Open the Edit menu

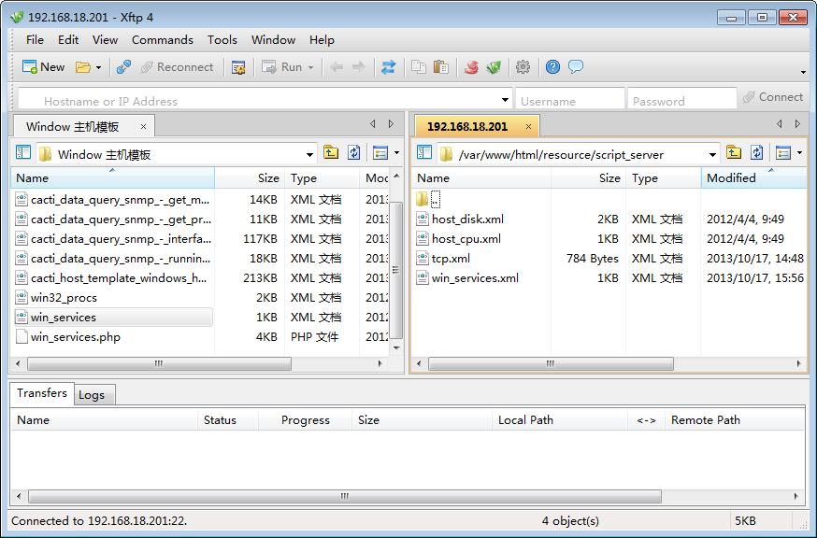click(x=68, y=40)
